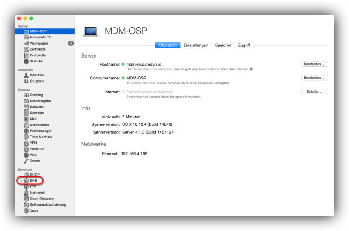Switch to the Einstellungen tab
The width and height of the screenshot is (349, 231).
point(196,45)
